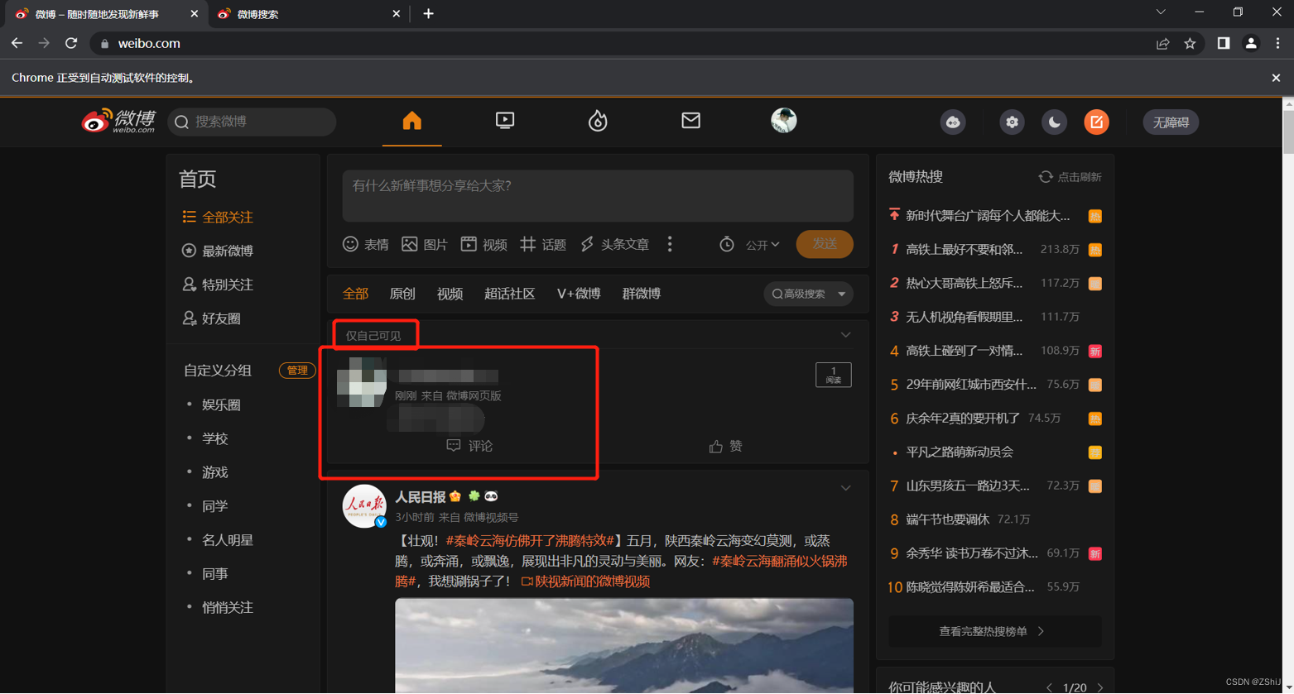Image resolution: width=1294 pixels, height=694 pixels.
Task: Select the 视频 feed tab
Action: click(450, 294)
